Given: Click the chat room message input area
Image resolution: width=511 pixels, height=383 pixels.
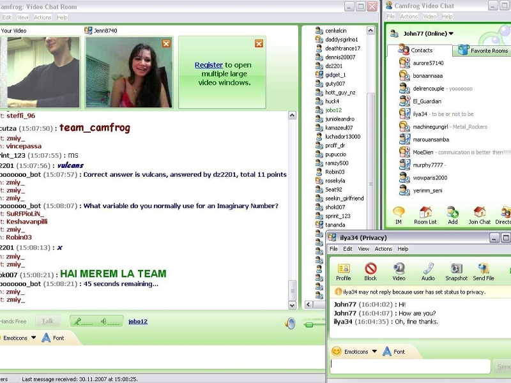Looking at the screenshot, I should 162,357.
